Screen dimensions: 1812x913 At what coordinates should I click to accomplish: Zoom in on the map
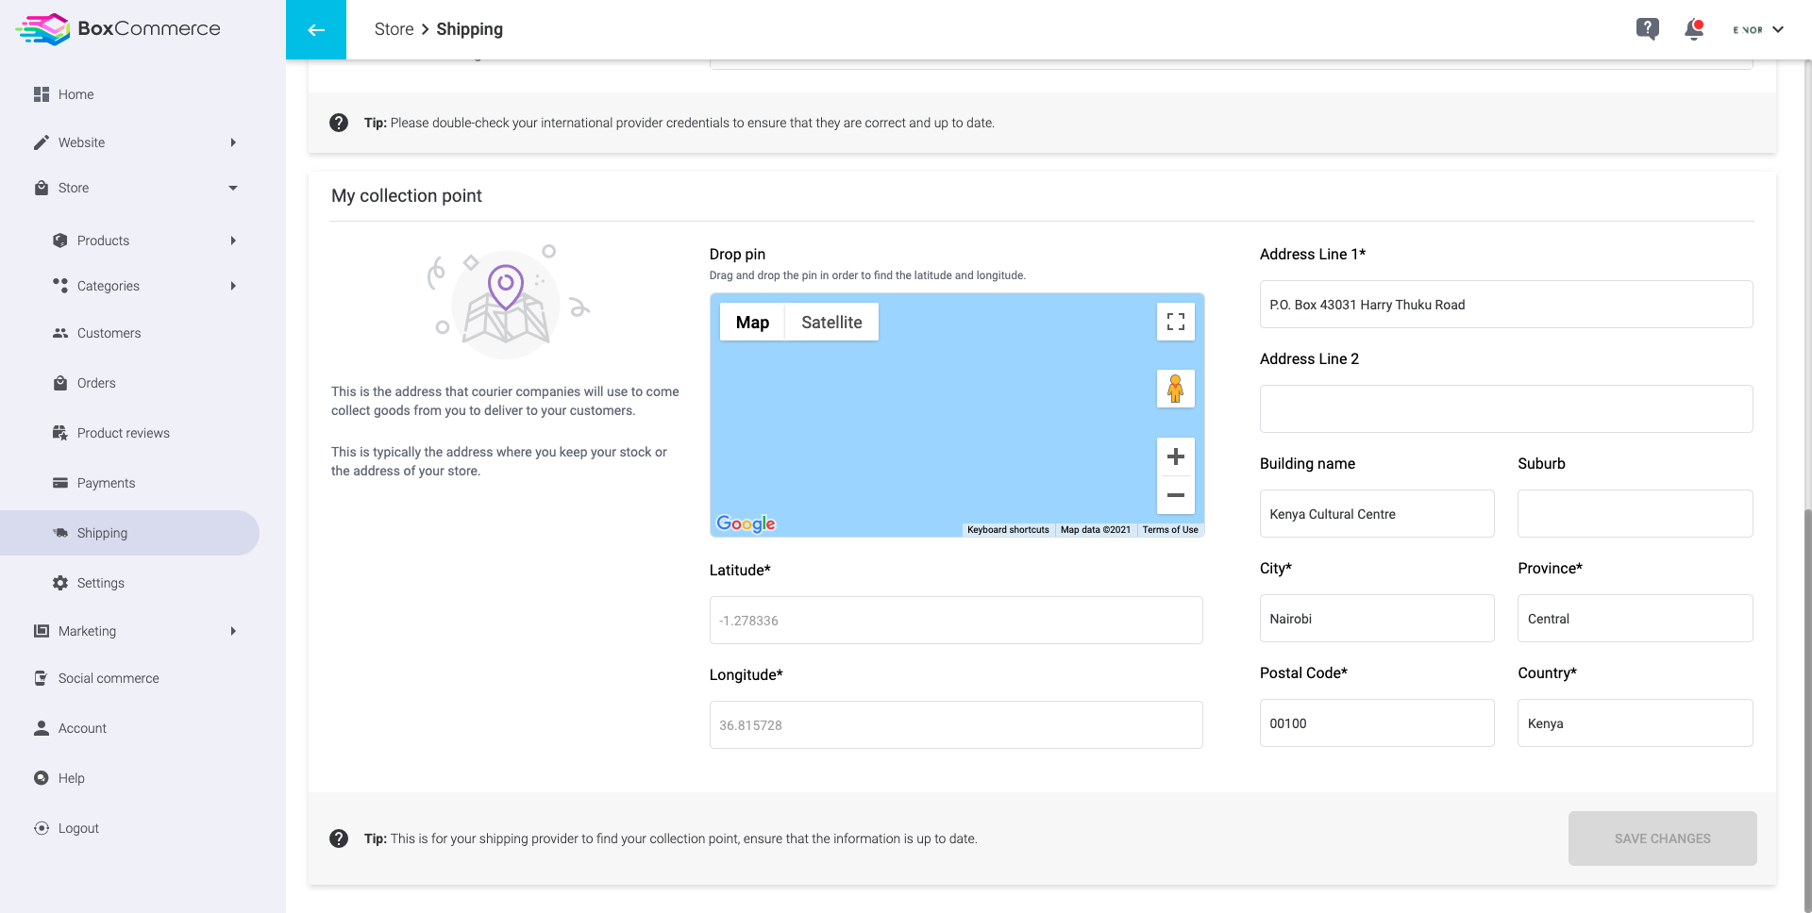(1176, 456)
